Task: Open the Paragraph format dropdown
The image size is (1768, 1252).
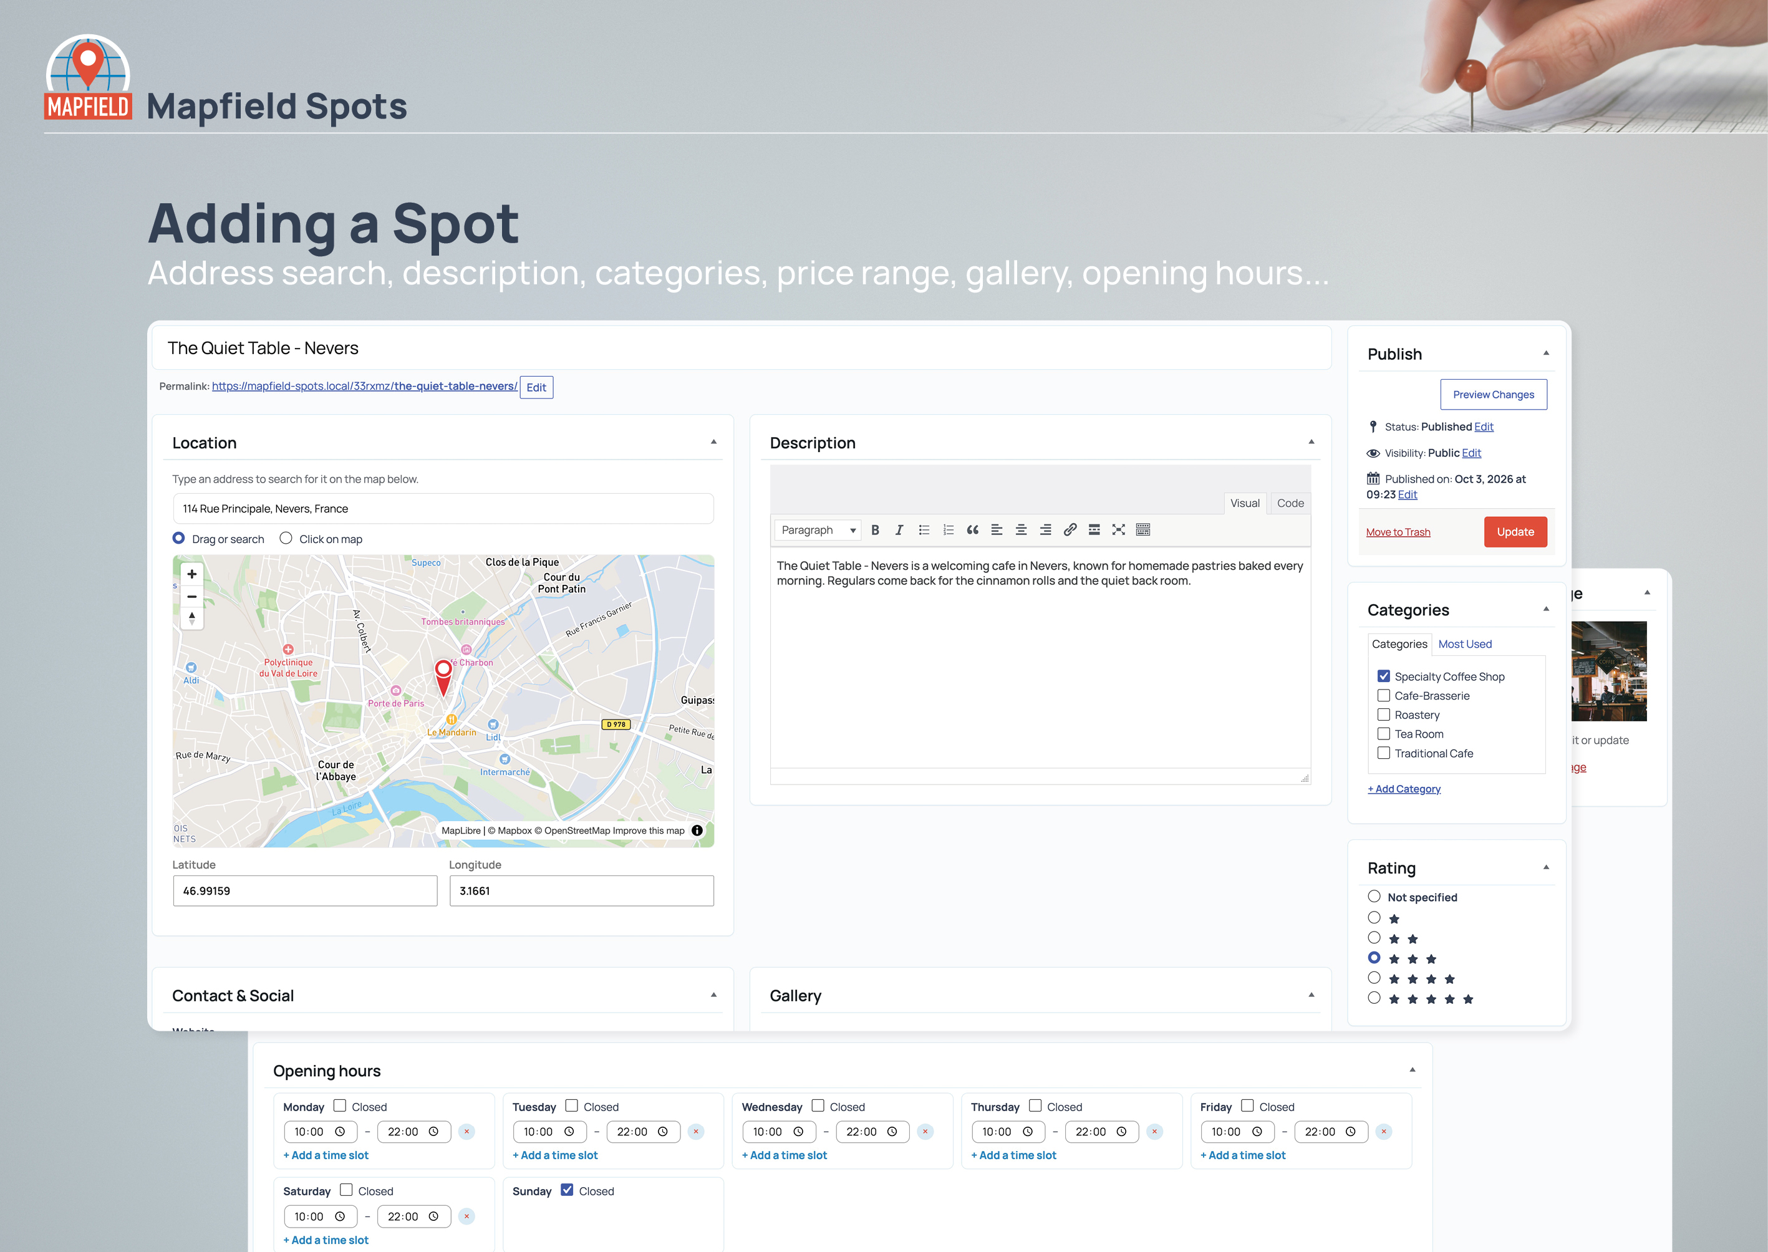Action: tap(818, 529)
